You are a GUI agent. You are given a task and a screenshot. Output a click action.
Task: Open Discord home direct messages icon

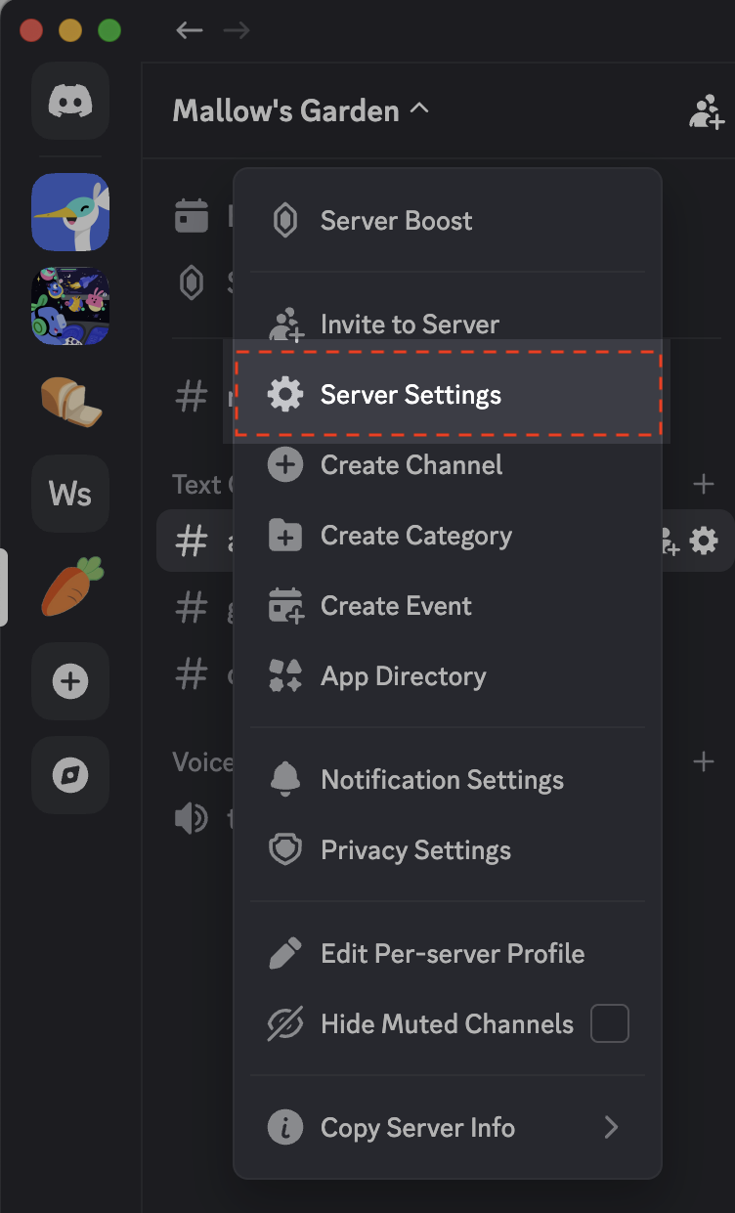(x=70, y=102)
